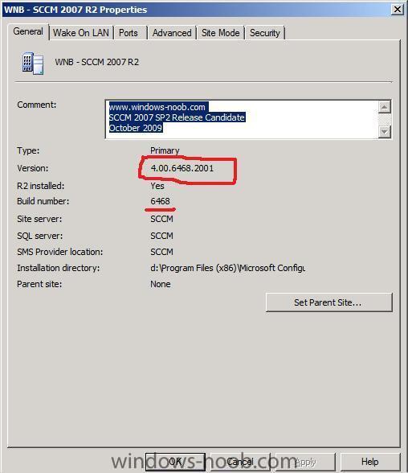Viewport: 408px width, 473px height.
Task: Click the R2 installed: label
Action: (41, 186)
